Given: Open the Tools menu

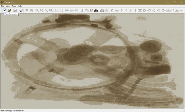Looking at the screenshot, I should (x=14, y=6).
